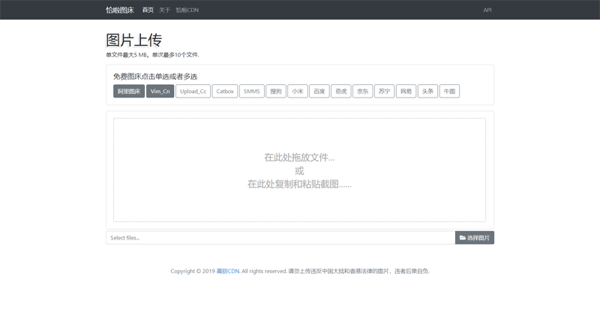Click the drag-and-drop upload zone
The width and height of the screenshot is (600, 334).
(x=299, y=170)
